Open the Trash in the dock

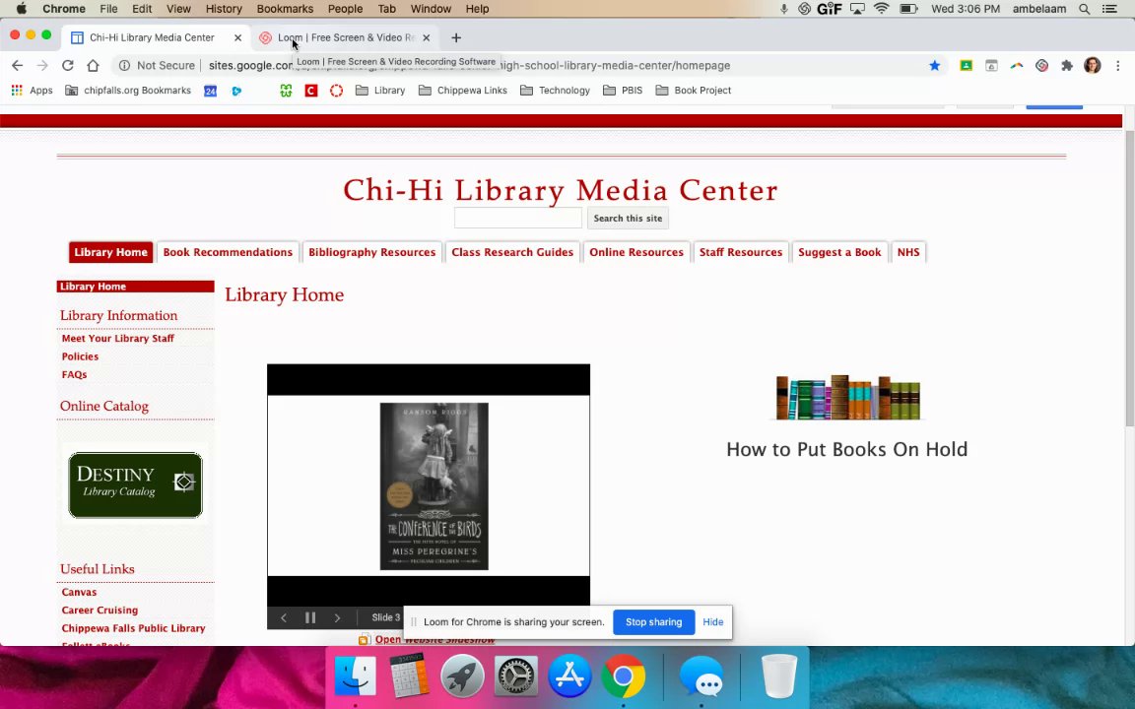click(779, 676)
